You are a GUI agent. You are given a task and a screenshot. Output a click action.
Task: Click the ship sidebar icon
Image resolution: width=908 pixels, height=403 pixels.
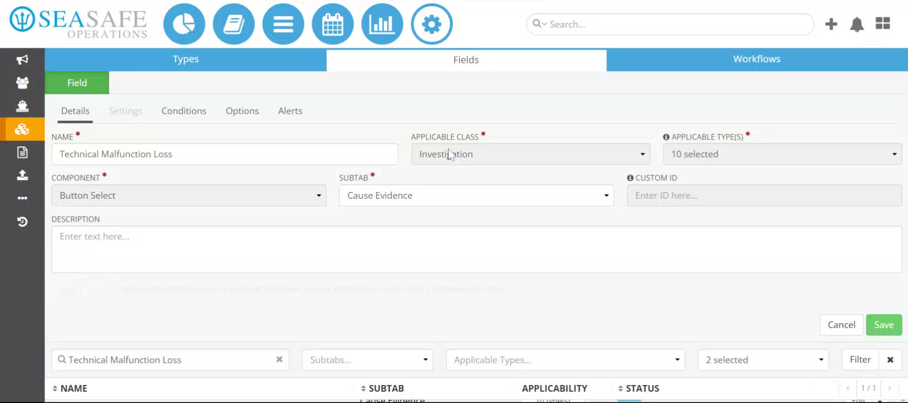[x=22, y=106]
